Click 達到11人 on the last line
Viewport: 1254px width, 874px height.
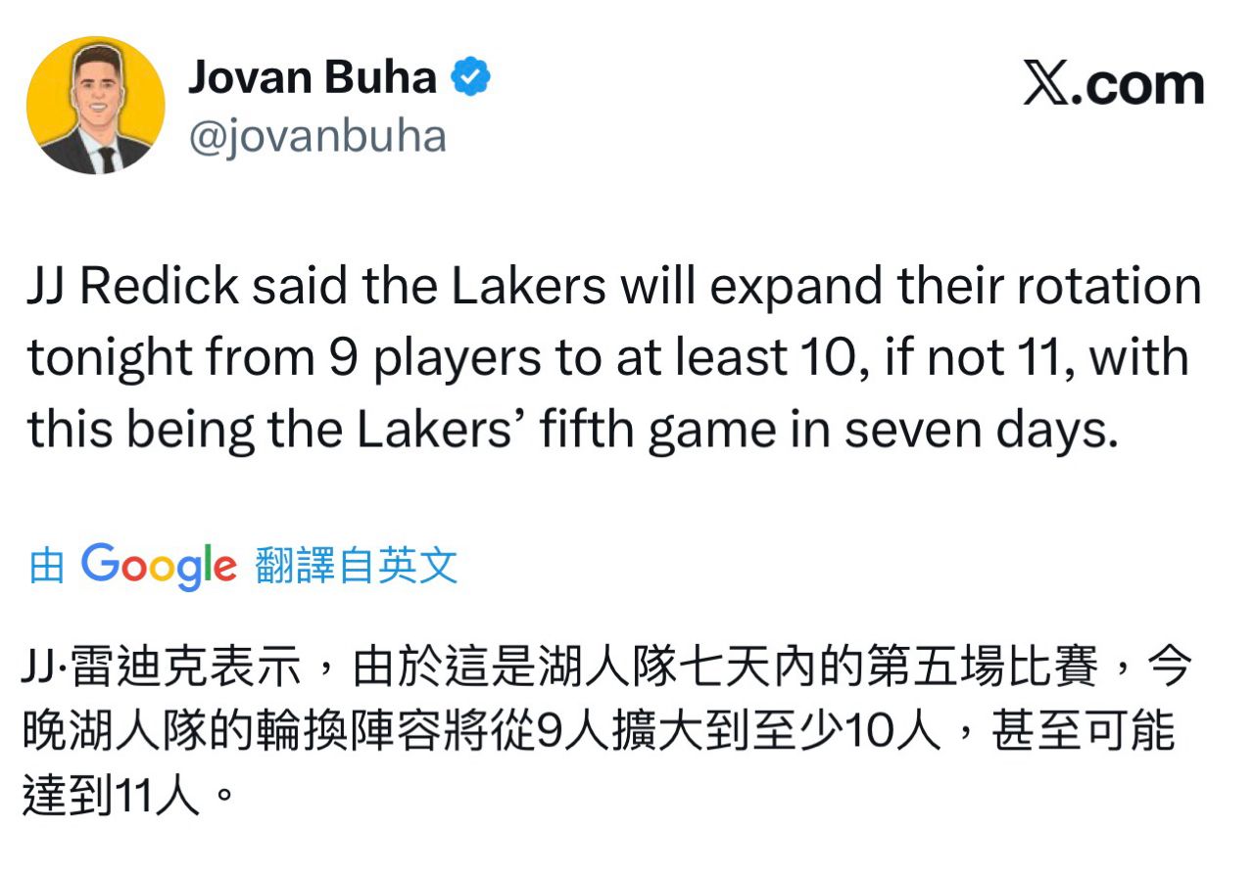click(112, 796)
